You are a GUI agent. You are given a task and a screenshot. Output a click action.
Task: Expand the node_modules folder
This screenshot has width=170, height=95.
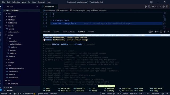(x=14, y=32)
